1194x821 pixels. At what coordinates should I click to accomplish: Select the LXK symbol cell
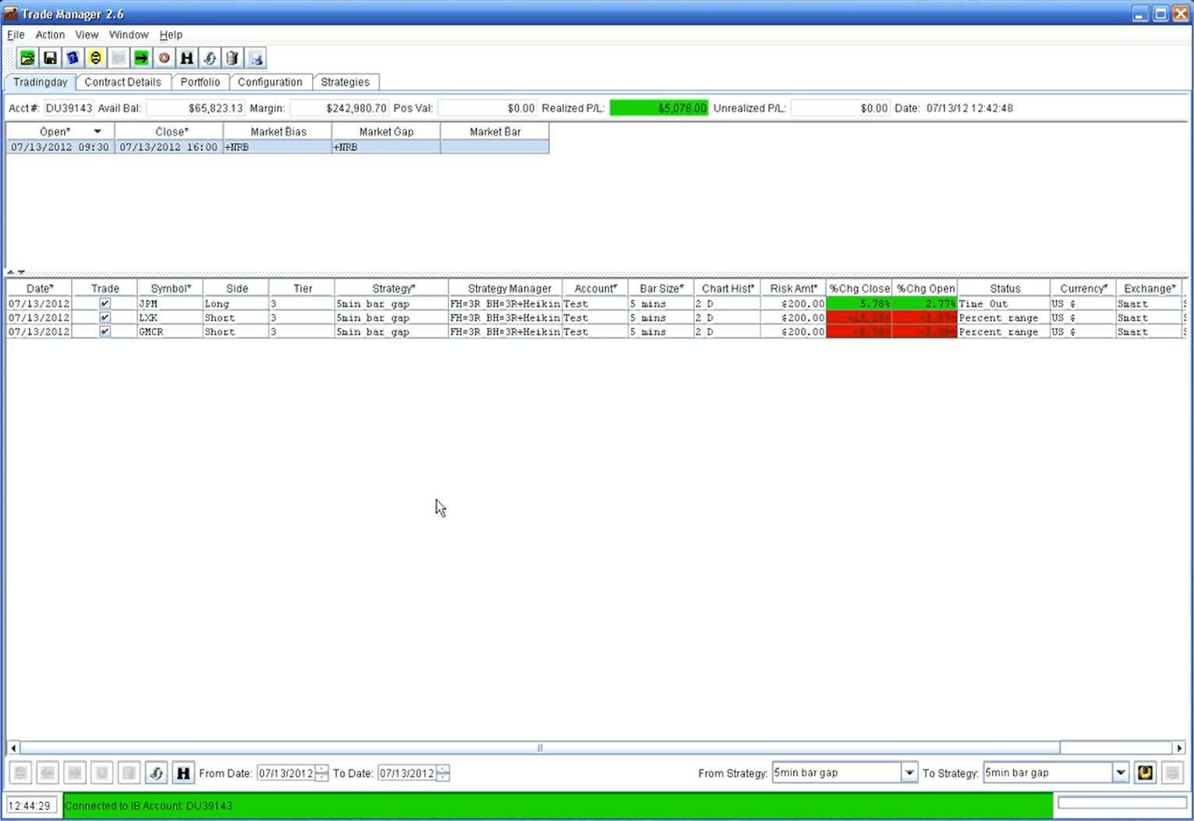[x=170, y=317]
